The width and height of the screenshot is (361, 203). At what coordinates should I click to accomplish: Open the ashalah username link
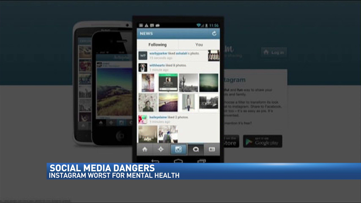coord(182,53)
